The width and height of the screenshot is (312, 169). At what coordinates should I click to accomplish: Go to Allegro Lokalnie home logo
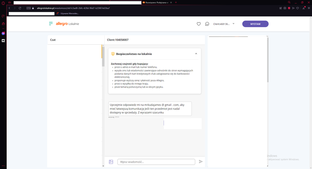(67, 24)
